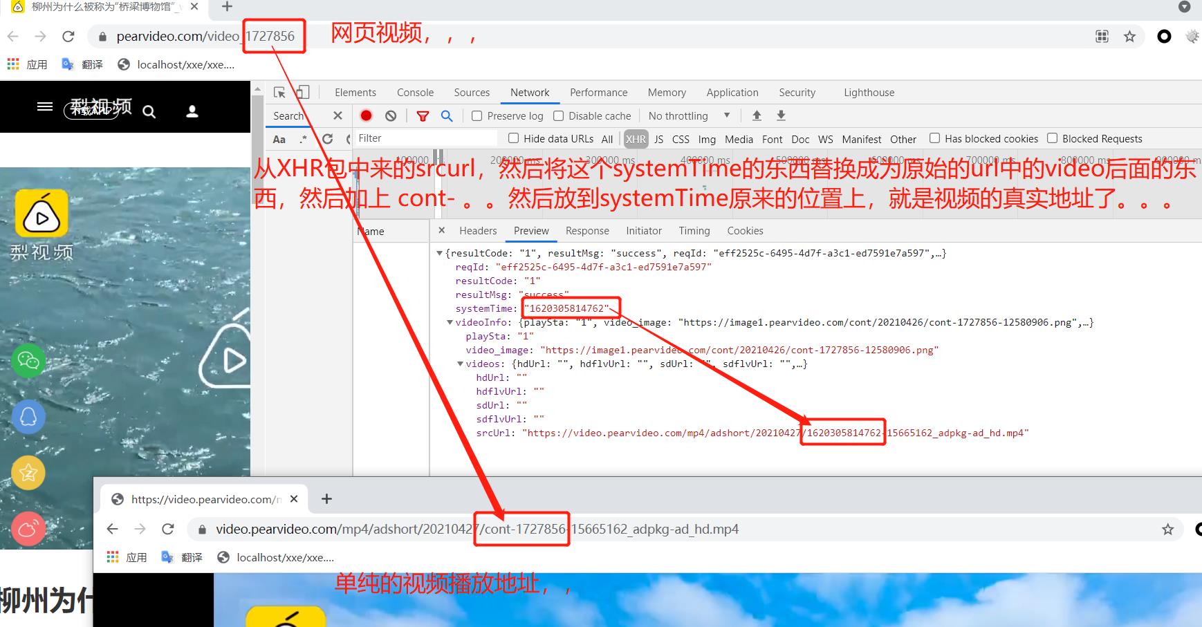Toggle the DevTools device toolbar icon
Image resolution: width=1202 pixels, height=627 pixels.
[303, 93]
